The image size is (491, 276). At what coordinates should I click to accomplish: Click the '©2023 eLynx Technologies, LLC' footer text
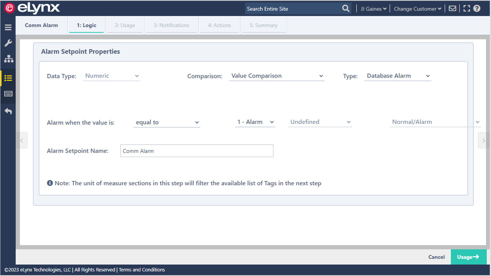coord(38,270)
